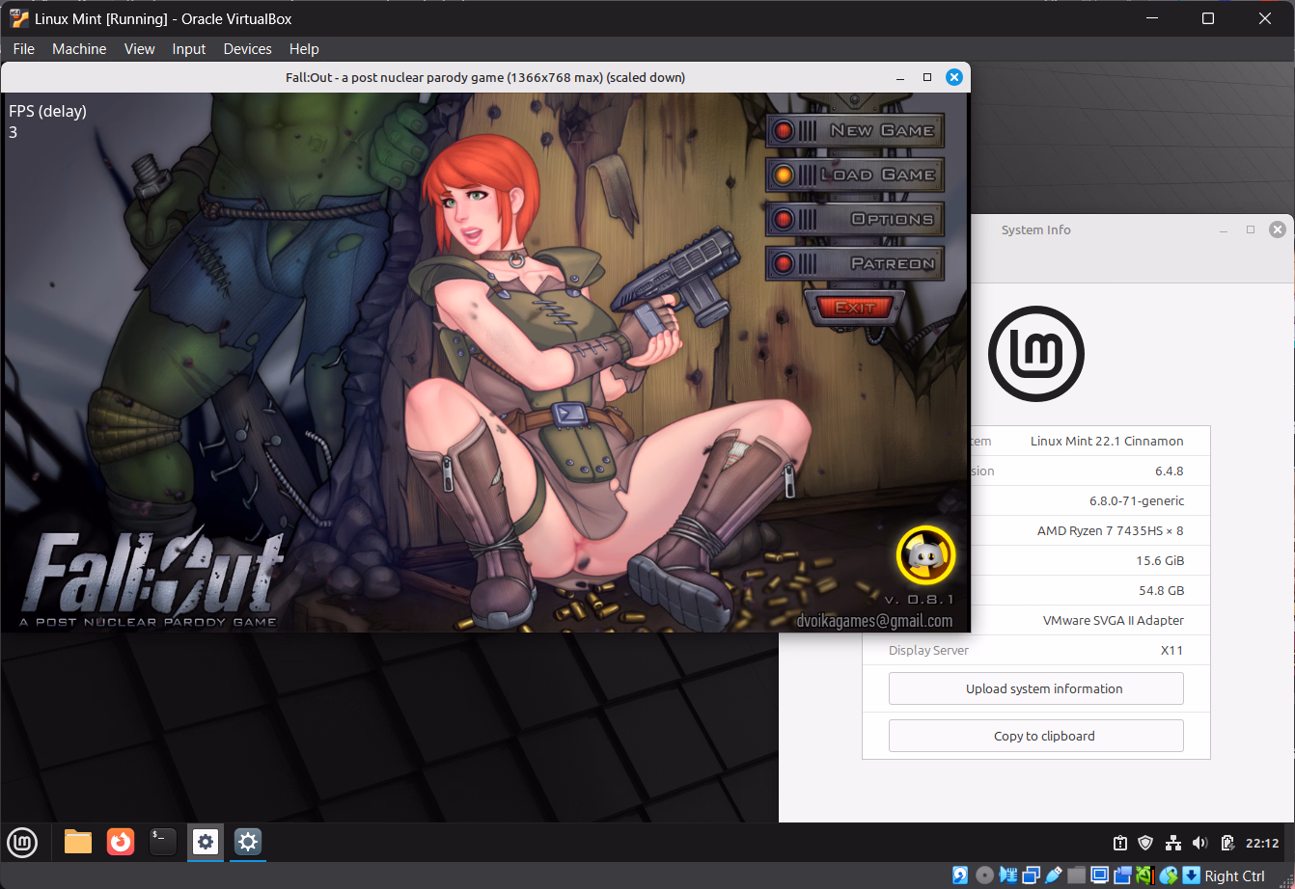
Task: Click Upload system information button
Action: pyautogui.click(x=1036, y=688)
